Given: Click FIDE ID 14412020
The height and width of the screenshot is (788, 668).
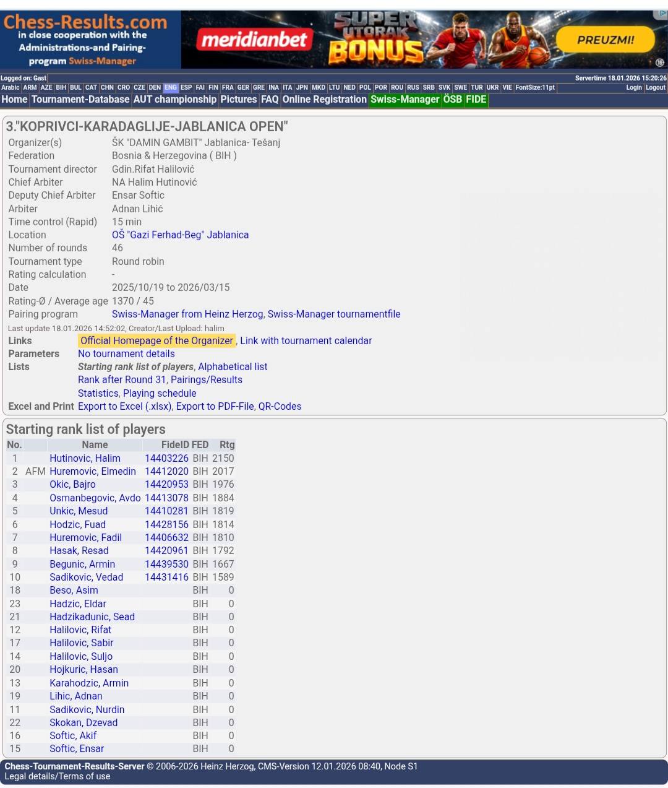Looking at the screenshot, I should 166,472.
